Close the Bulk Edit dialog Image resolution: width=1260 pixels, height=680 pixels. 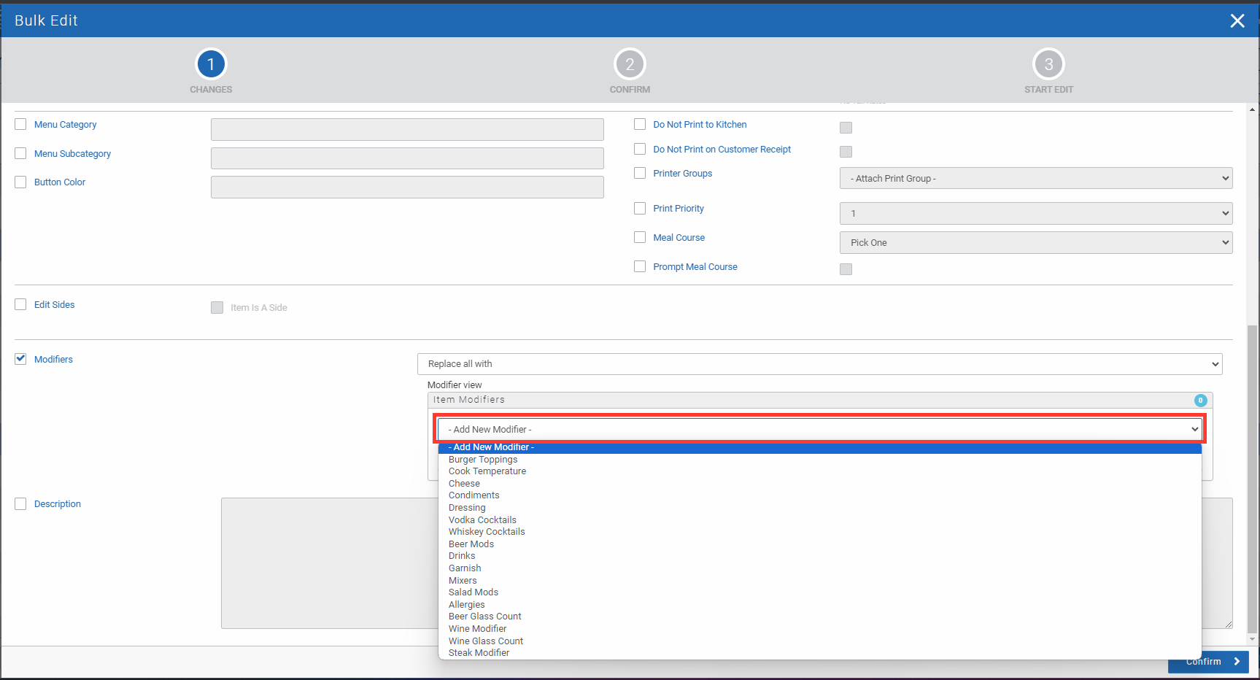click(x=1237, y=21)
